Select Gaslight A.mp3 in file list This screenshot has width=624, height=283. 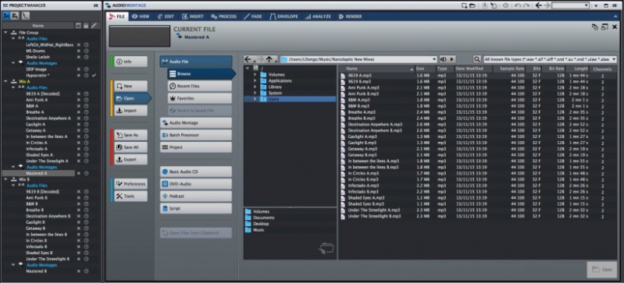pos(362,136)
